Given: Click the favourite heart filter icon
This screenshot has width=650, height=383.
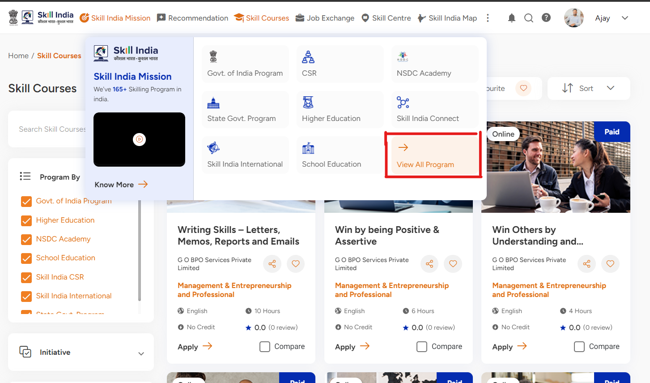Looking at the screenshot, I should 523,88.
